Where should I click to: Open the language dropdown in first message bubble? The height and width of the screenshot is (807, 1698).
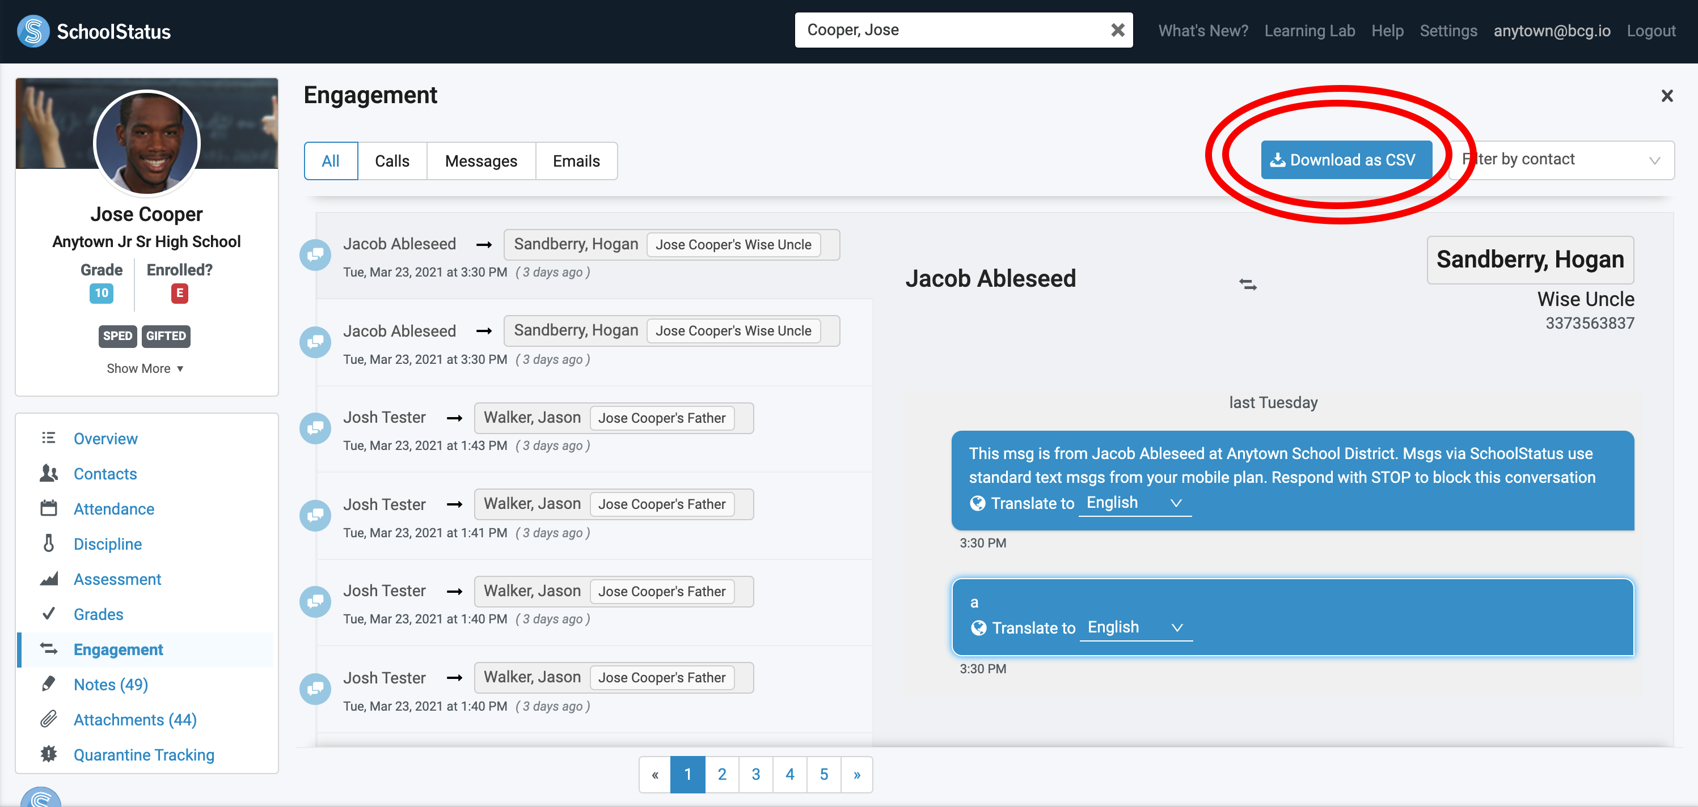(x=1134, y=503)
